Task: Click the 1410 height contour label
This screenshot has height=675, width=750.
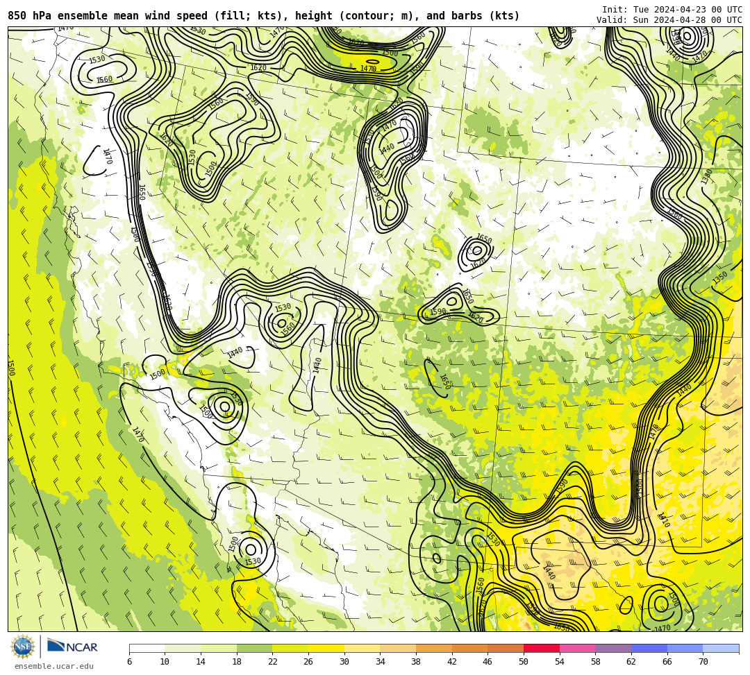Action: pyautogui.click(x=663, y=520)
